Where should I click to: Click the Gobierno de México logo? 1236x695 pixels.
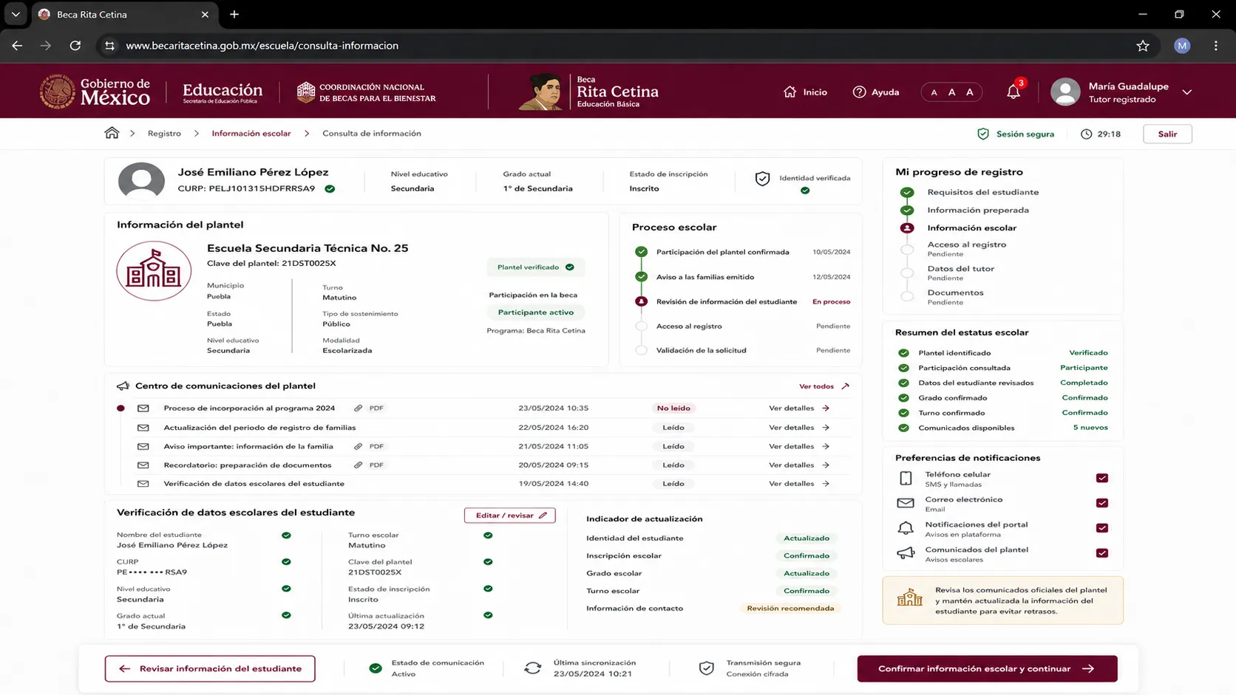tap(95, 92)
